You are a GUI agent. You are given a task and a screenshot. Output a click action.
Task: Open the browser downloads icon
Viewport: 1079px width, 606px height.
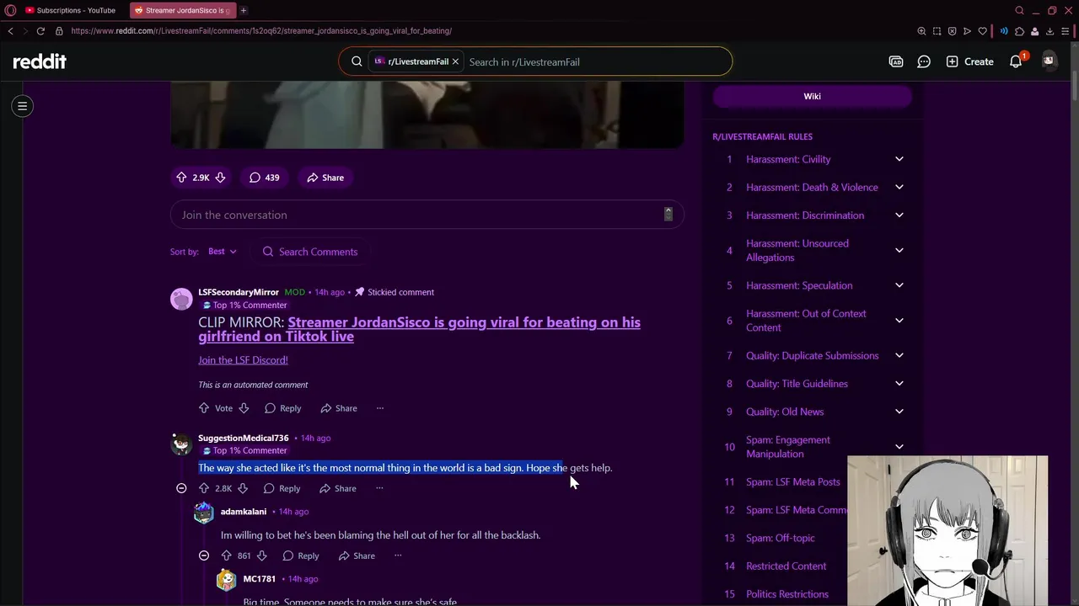1049,31
